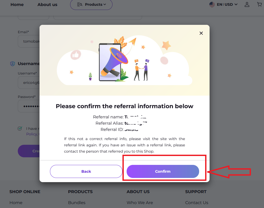Image resolution: width=264 pixels, height=208 pixels.
Task: Open the shopping cart icon
Action: pyautogui.click(x=259, y=4)
